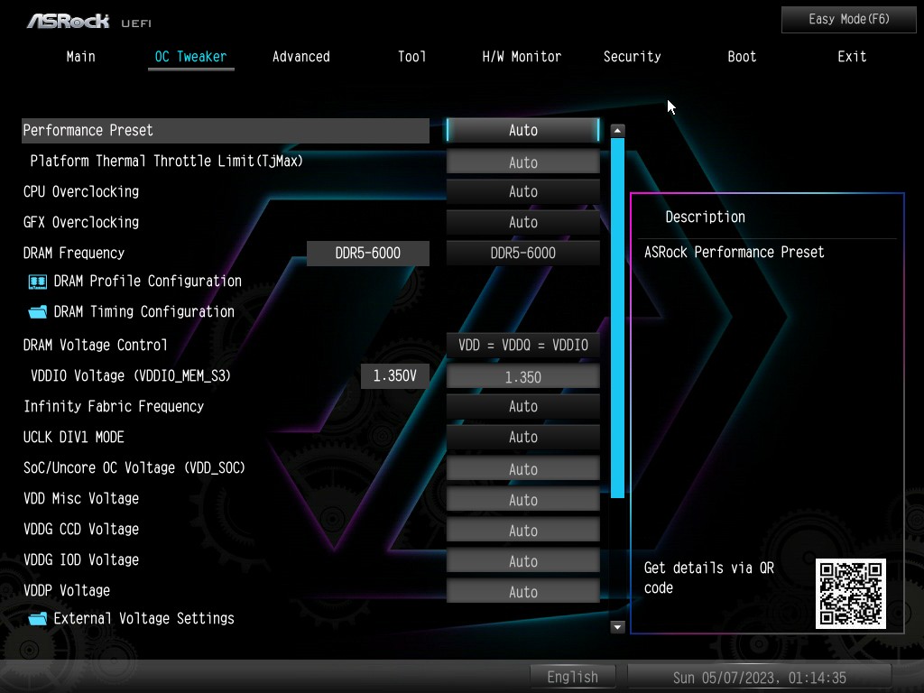Open External Voltage Settings folder icon
The height and width of the screenshot is (693, 924).
[x=38, y=619]
